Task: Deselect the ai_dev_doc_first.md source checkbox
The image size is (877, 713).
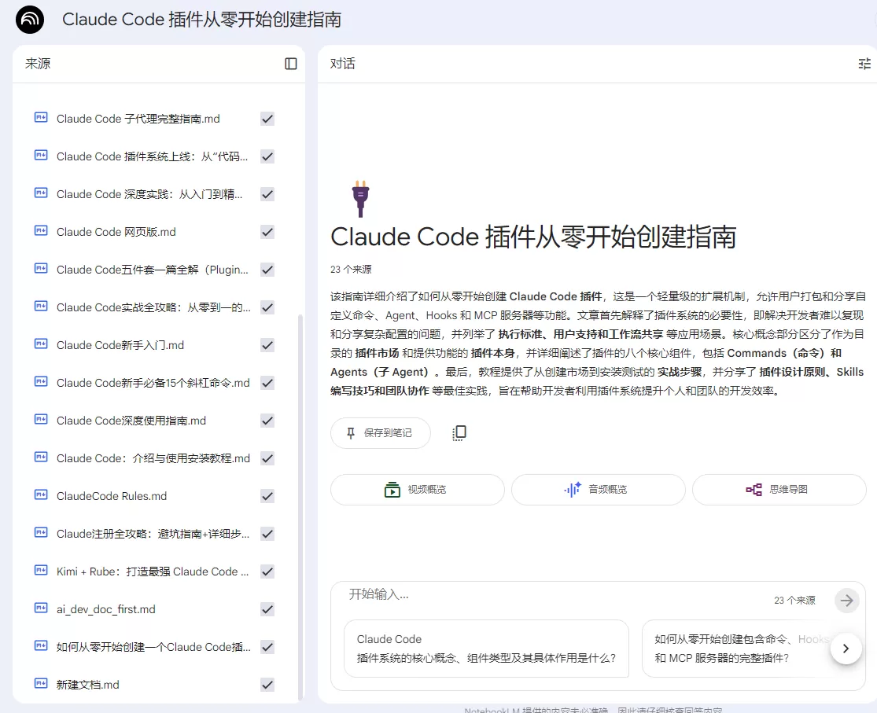Action: (x=267, y=609)
